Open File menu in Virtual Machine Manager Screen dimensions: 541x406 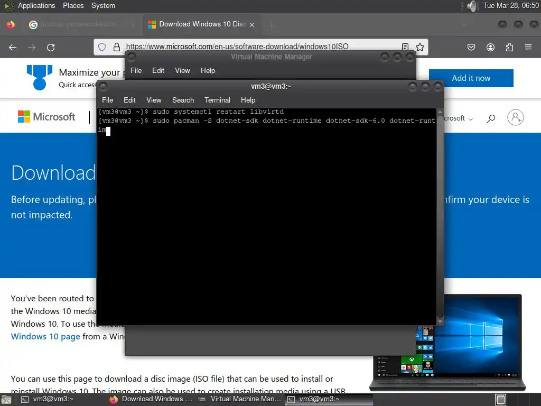(136, 70)
